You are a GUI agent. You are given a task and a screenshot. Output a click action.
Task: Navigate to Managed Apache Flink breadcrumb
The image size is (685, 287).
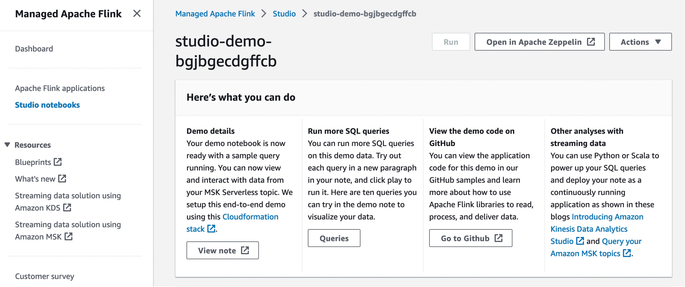coord(215,14)
